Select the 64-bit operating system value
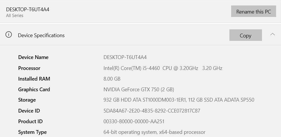 (154, 132)
